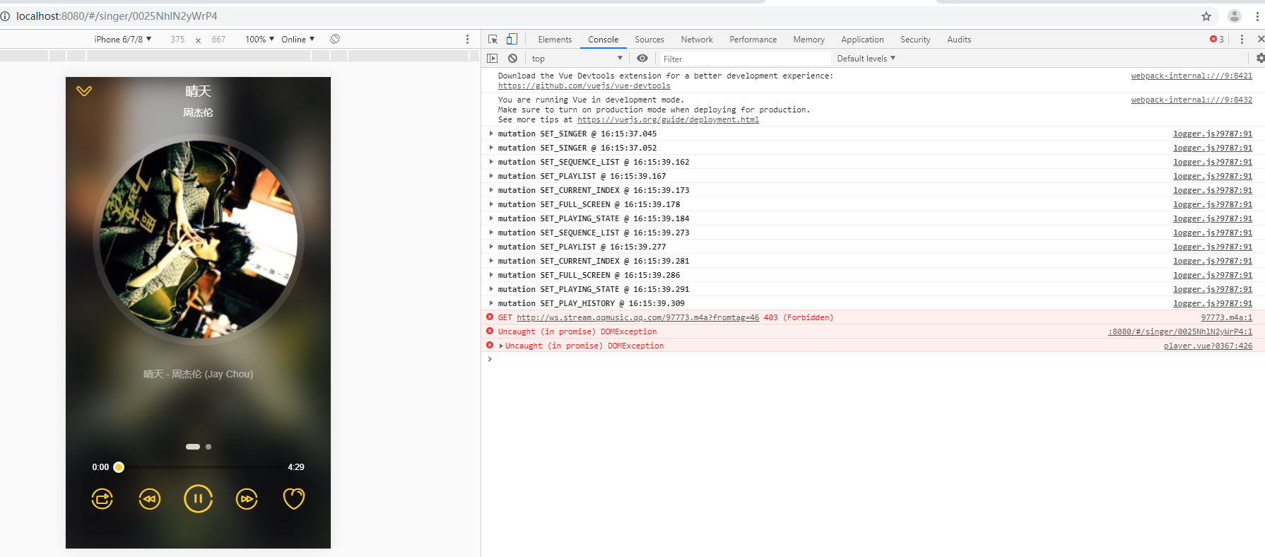Pause the current song
Image resolution: width=1265 pixels, height=557 pixels.
coord(198,499)
